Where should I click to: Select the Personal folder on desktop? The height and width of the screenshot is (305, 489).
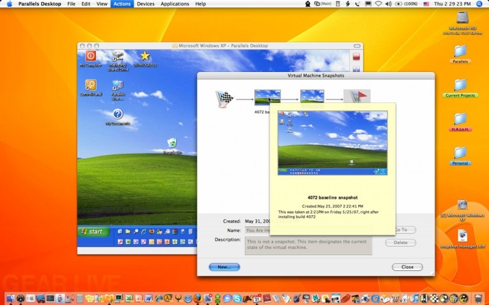(460, 156)
